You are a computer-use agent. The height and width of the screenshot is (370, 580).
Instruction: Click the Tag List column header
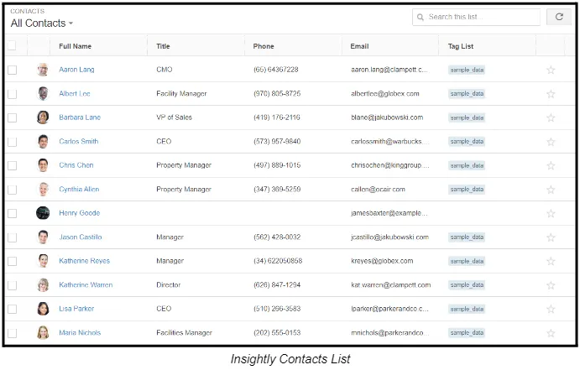tap(461, 46)
